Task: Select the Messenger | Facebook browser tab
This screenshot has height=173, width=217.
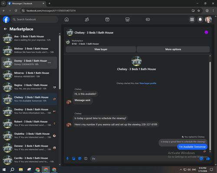Action: point(26,3)
